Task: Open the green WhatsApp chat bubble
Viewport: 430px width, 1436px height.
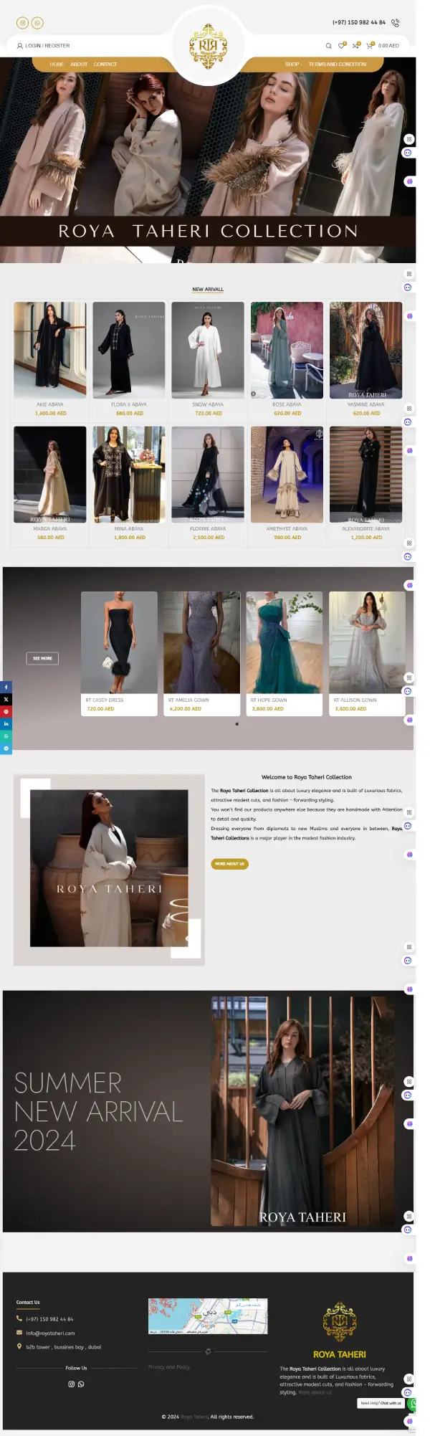Action: tap(413, 1404)
